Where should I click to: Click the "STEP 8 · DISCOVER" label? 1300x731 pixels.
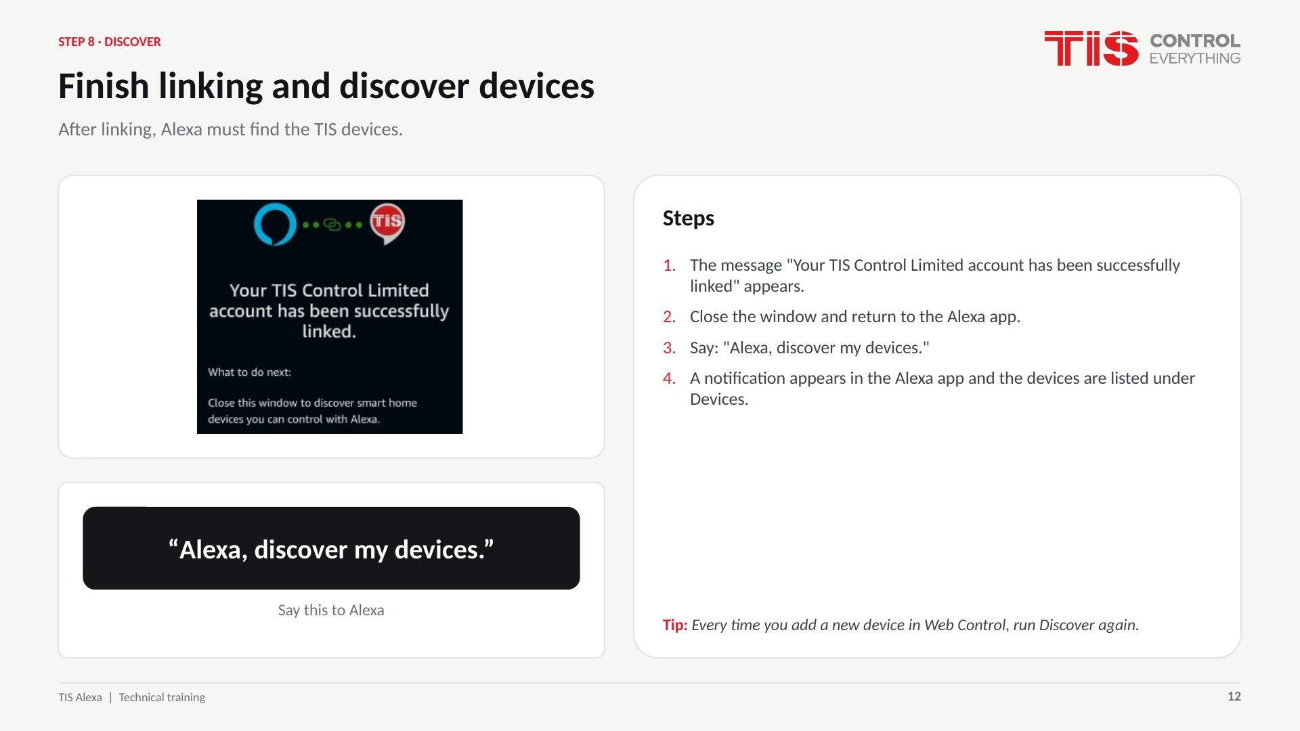[x=110, y=42]
